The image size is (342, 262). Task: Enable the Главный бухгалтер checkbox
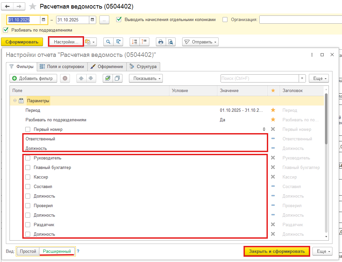pos(28,167)
